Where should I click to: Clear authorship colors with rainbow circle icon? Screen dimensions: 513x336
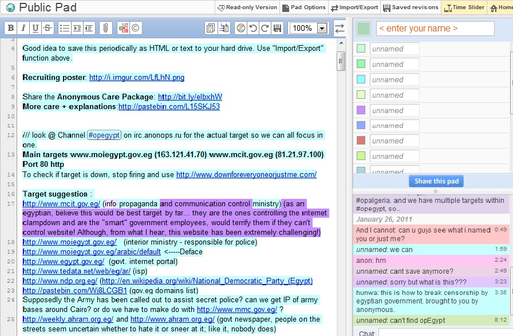241,28
